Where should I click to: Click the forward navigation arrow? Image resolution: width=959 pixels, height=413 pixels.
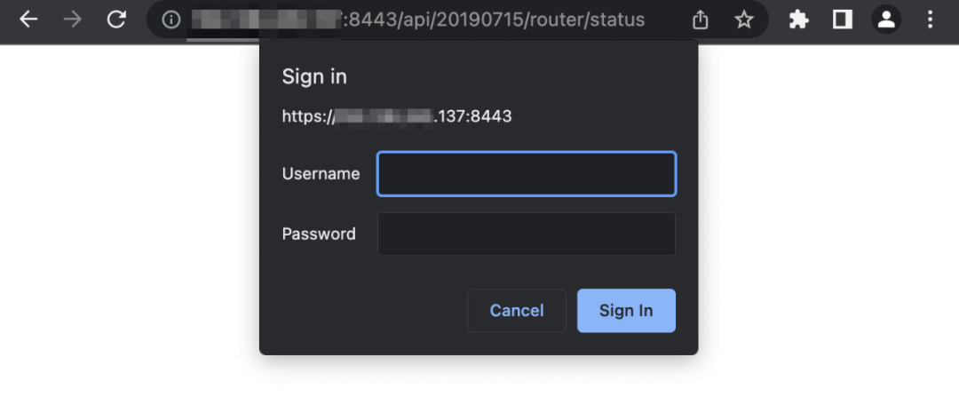[x=72, y=20]
